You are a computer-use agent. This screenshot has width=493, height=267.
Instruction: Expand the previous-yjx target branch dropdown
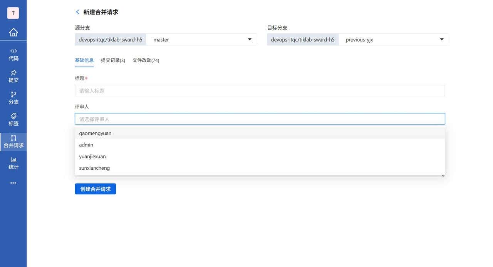tap(441, 39)
